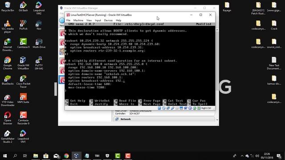
Task: Select the Camtasia 9 desktop icon
Action: click(23, 44)
